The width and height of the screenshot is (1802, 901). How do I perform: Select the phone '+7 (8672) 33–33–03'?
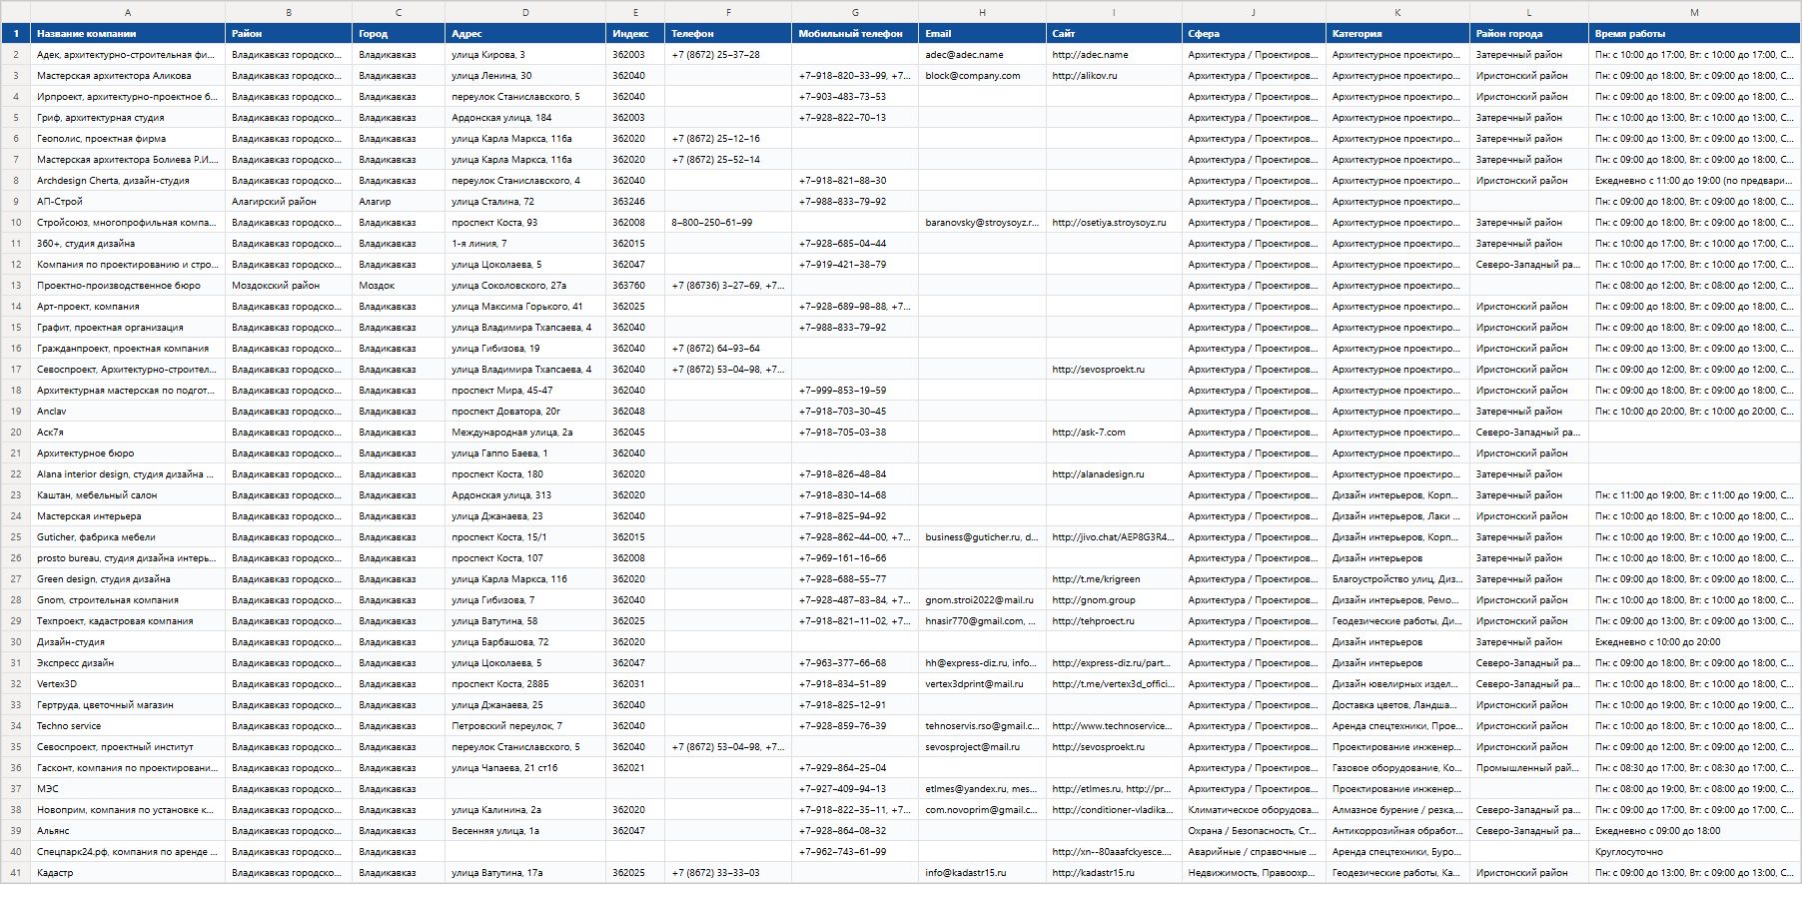tap(728, 873)
